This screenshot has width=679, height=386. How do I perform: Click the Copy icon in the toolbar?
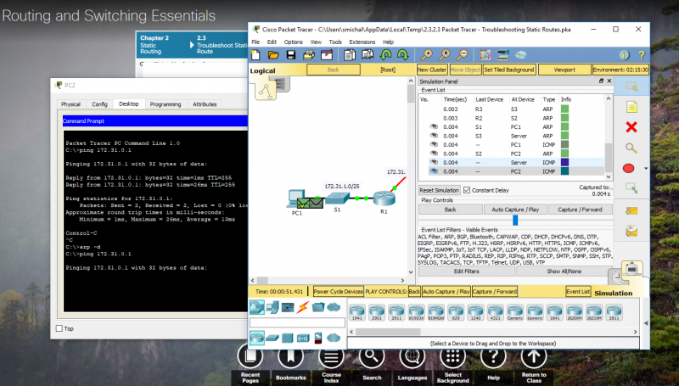point(350,54)
